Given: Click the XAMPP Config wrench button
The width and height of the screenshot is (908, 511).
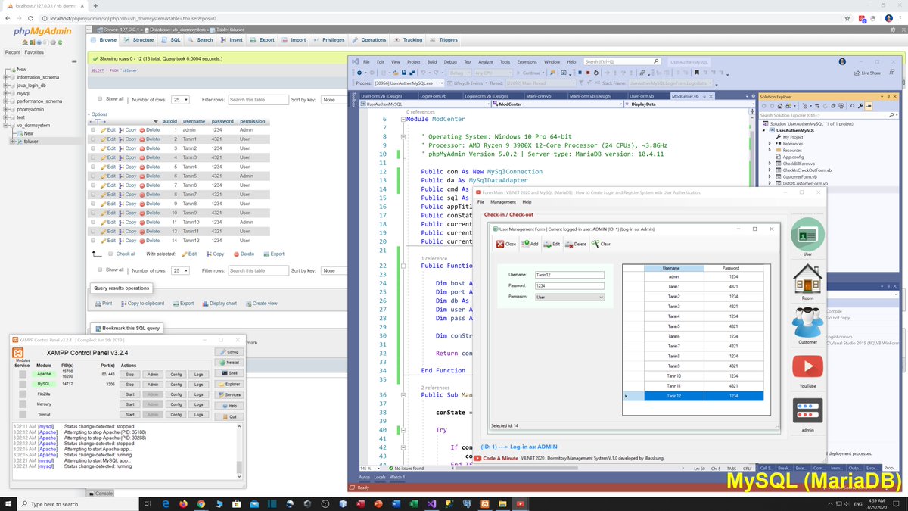Looking at the screenshot, I should pyautogui.click(x=229, y=352).
